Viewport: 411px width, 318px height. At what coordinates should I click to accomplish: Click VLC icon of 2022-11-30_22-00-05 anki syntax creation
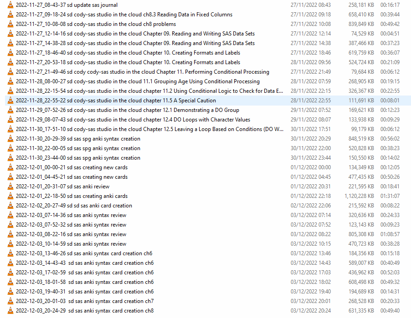tap(10, 148)
